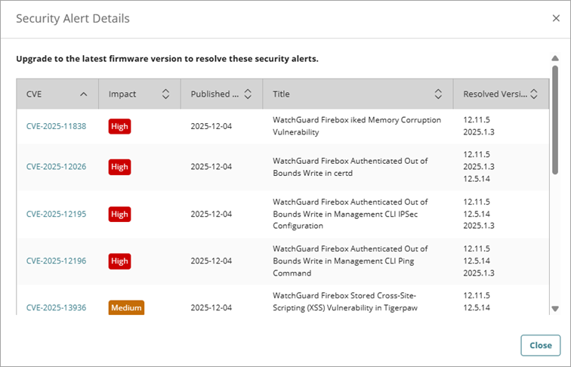Click published date of CVE-2025-12026
Viewport: 571px width, 367px height.
pos(211,167)
